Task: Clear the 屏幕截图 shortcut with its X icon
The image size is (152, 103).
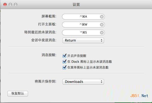Action: pyautogui.click(x=102, y=17)
